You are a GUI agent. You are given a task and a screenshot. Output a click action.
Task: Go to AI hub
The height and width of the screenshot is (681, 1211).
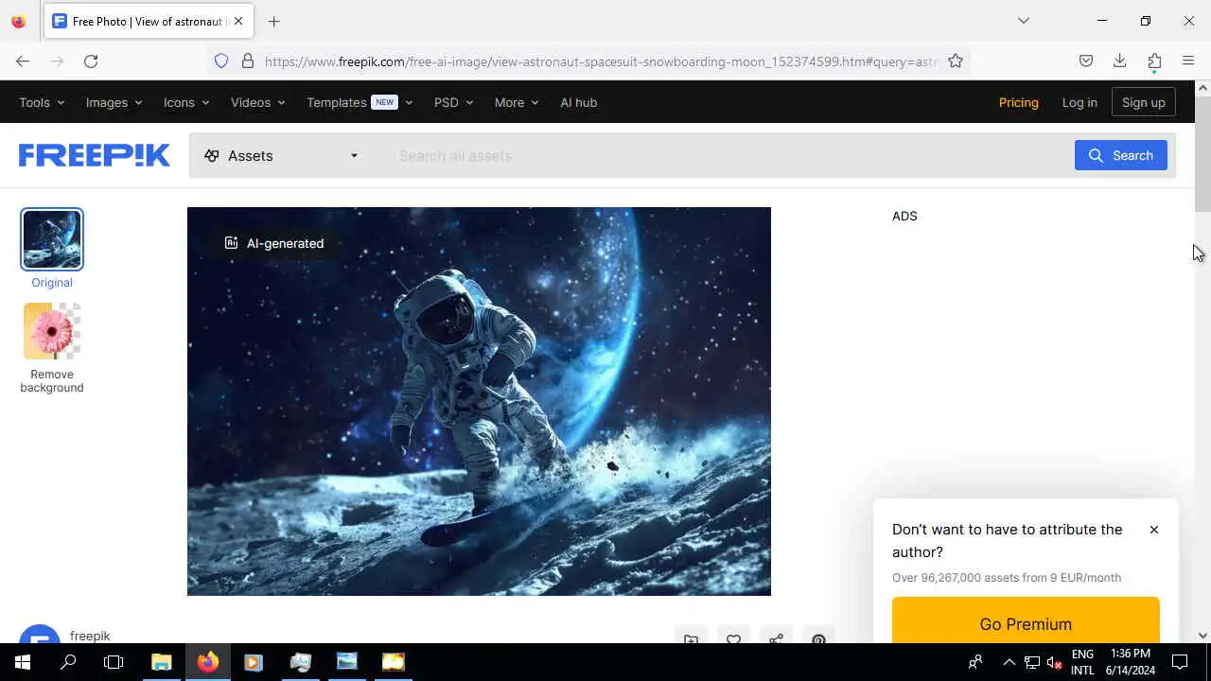[x=578, y=102]
